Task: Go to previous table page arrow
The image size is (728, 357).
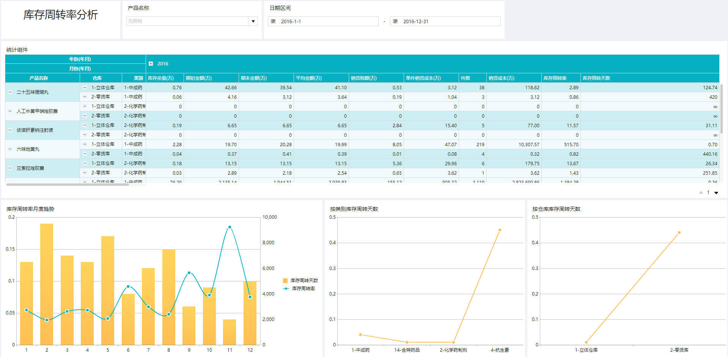Action: pyautogui.click(x=701, y=193)
